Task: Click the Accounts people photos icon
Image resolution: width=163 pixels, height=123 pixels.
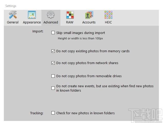Action: (x=89, y=15)
